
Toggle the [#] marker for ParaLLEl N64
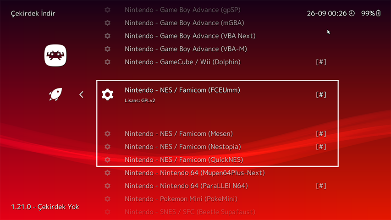[321, 186]
